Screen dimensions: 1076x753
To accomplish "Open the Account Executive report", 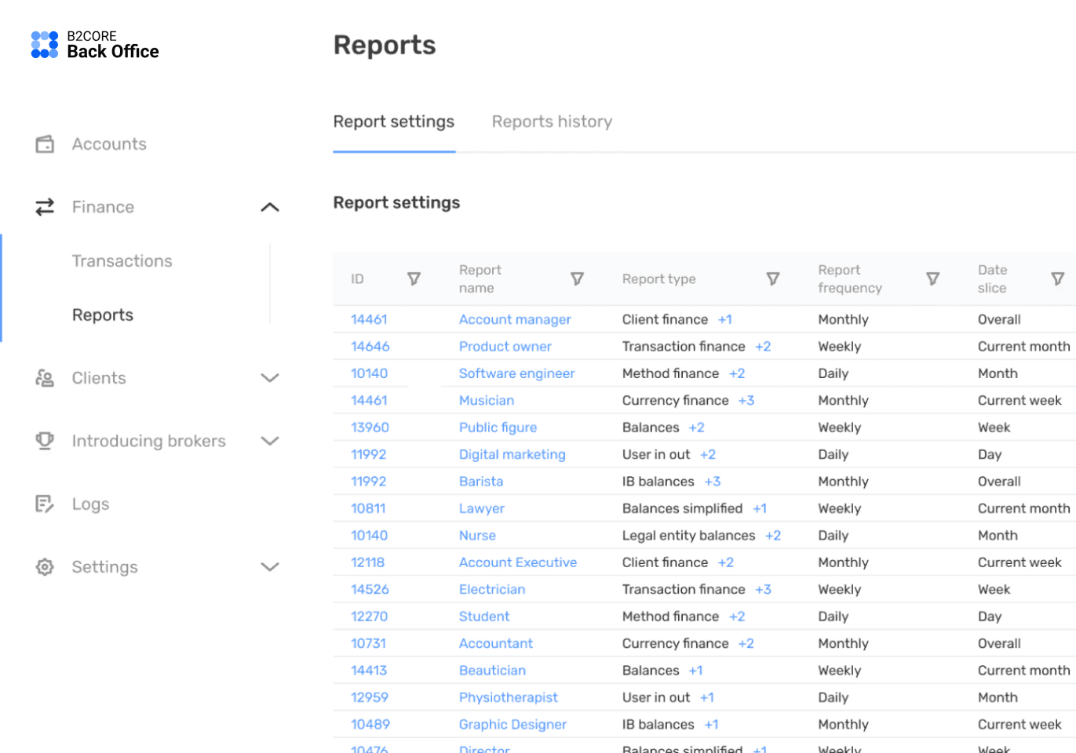I will (x=518, y=562).
